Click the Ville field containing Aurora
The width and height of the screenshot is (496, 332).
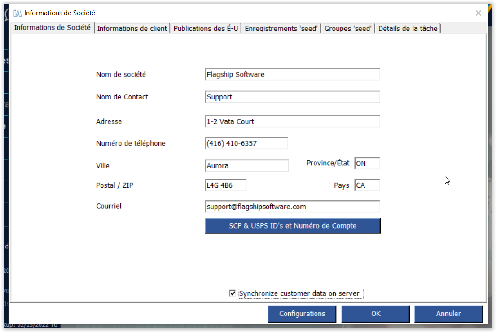246,165
